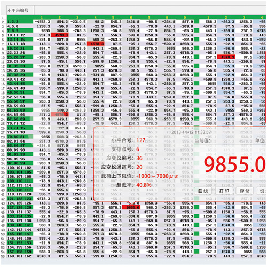The width and height of the screenshot is (267, 267).
Task: Select platform row label 100.101.102
Action: [x=20, y=168]
